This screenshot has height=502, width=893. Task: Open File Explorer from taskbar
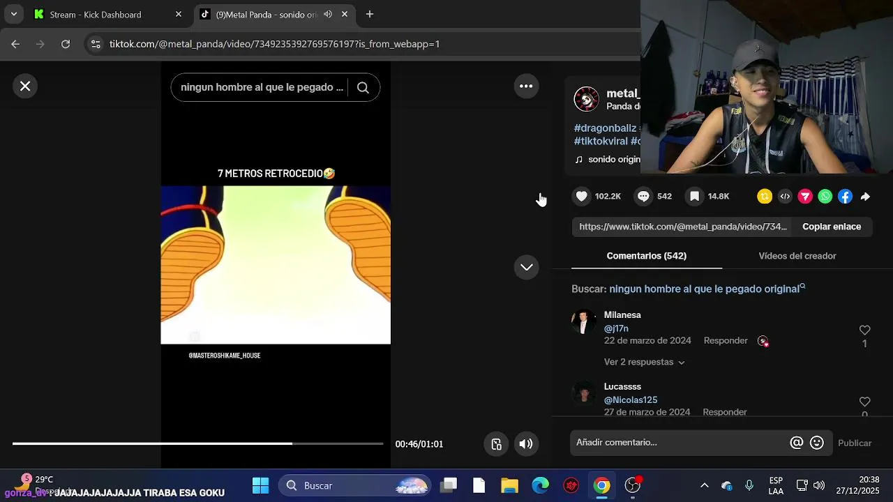(509, 485)
